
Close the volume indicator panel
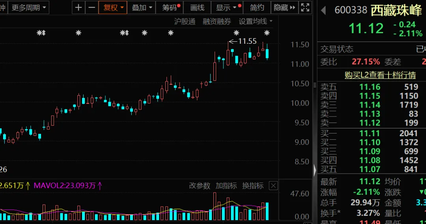coord(273,186)
